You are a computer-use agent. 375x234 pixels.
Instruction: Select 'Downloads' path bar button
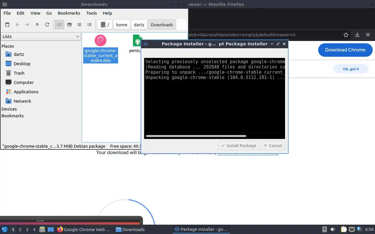coord(162,25)
